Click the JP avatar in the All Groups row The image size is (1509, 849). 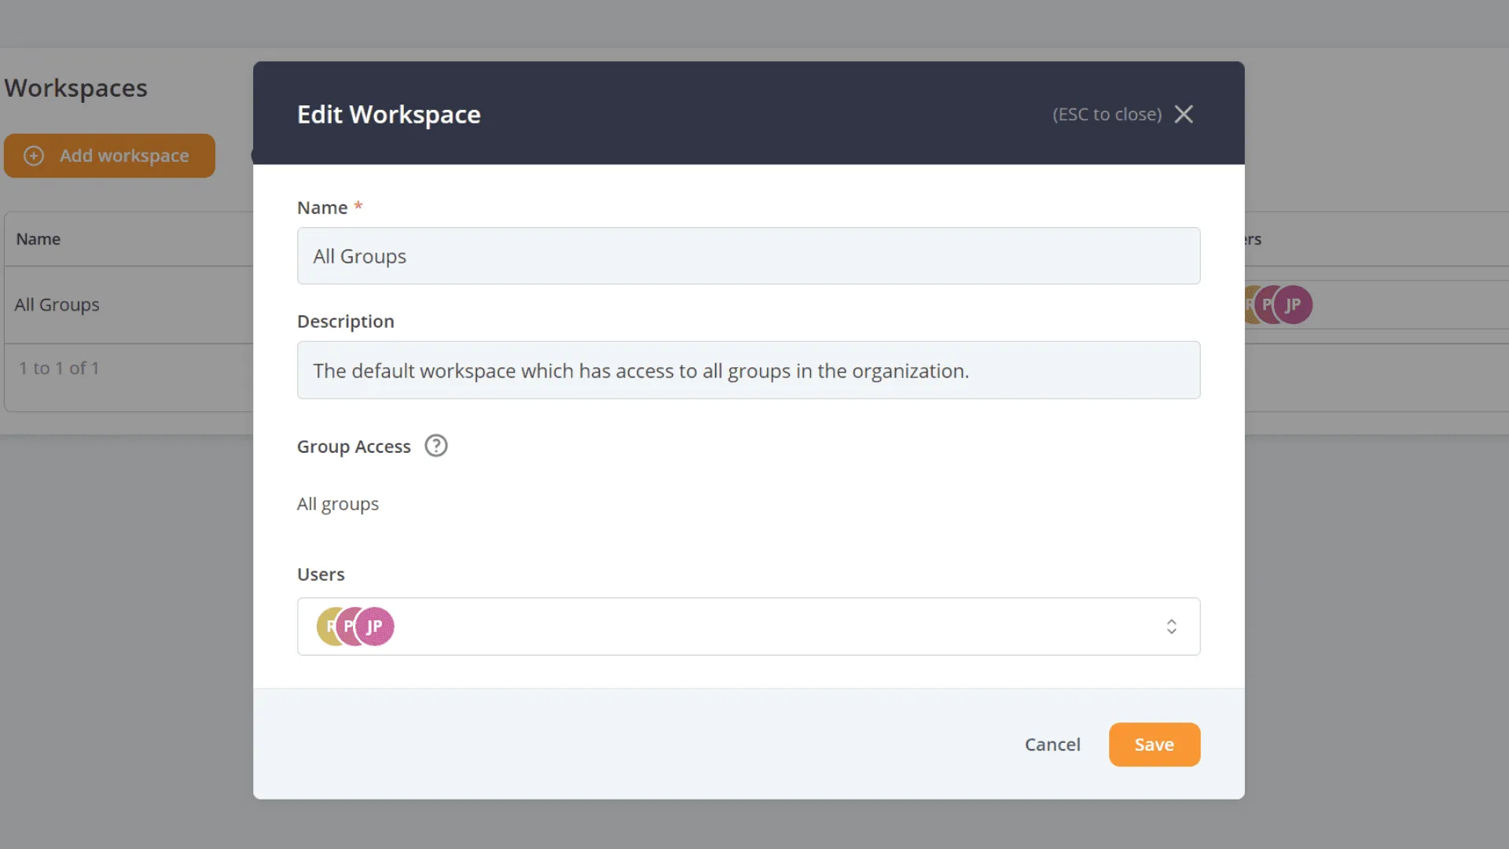point(1293,304)
